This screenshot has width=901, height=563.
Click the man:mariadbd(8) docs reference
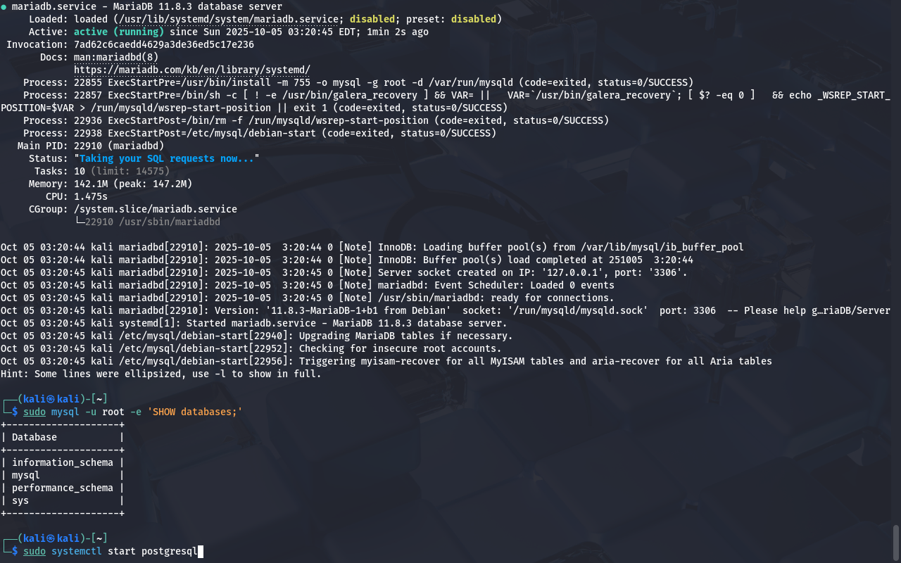click(115, 57)
